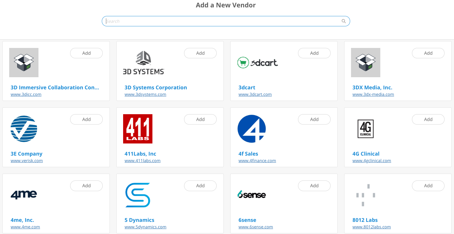Add the 3E Company vendor
This screenshot has width=454, height=234.
click(x=86, y=120)
